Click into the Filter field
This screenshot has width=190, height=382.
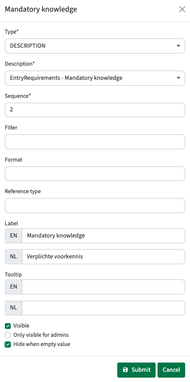[x=95, y=142]
